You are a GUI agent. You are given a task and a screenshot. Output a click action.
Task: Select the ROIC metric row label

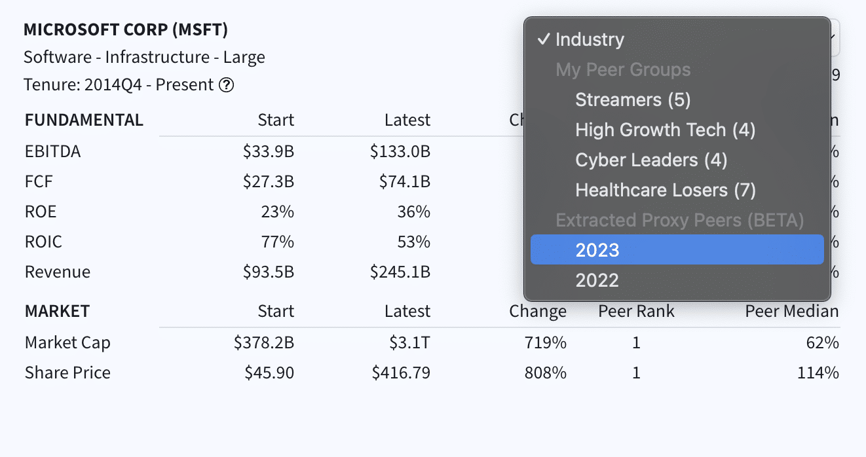43,242
